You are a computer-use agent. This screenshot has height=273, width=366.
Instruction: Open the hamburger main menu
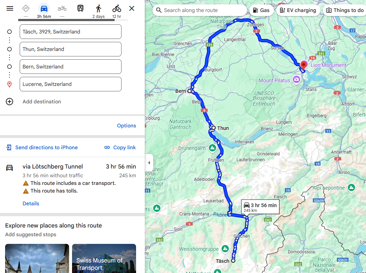coord(10,9)
